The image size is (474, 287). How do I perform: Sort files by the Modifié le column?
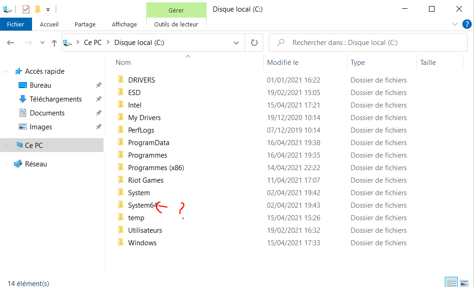point(283,63)
